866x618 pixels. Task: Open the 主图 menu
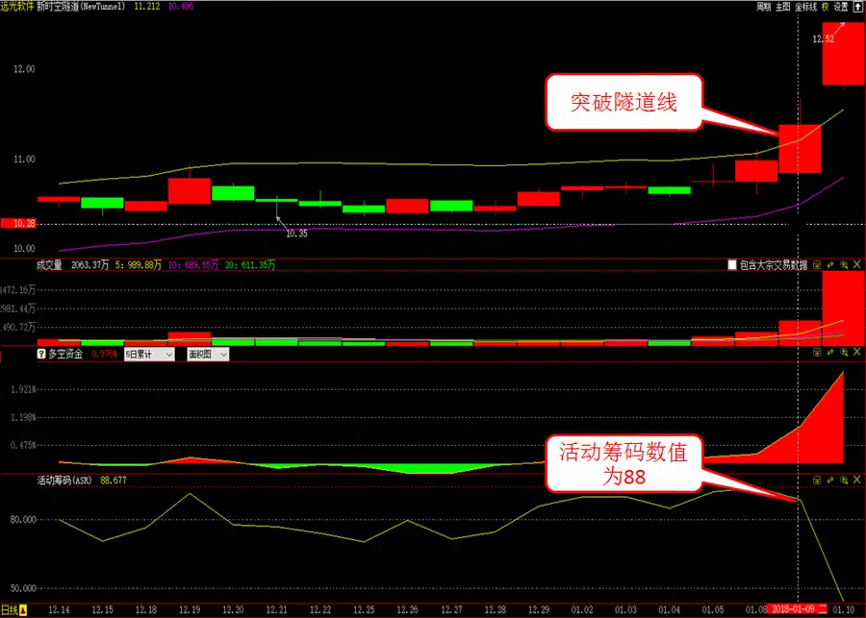[x=782, y=6]
